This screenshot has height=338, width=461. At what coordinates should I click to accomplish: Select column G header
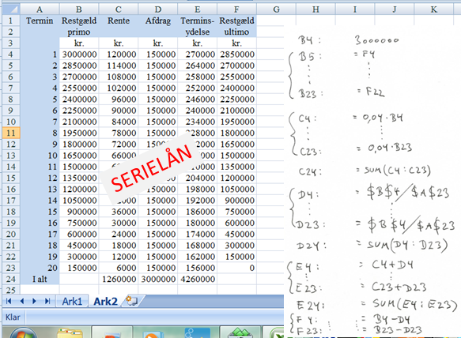tap(276, 9)
